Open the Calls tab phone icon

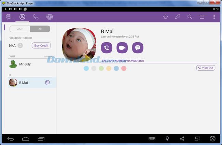[x=36, y=17]
